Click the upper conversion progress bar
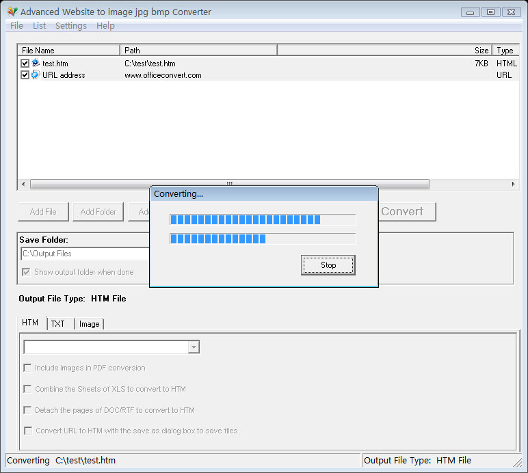This screenshot has height=473, width=528. pos(263,219)
